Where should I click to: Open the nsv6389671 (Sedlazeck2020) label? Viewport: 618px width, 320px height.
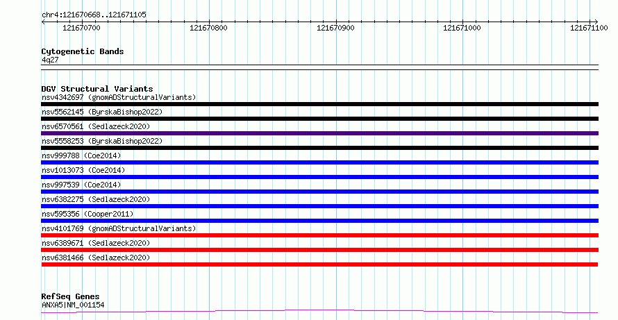96,243
